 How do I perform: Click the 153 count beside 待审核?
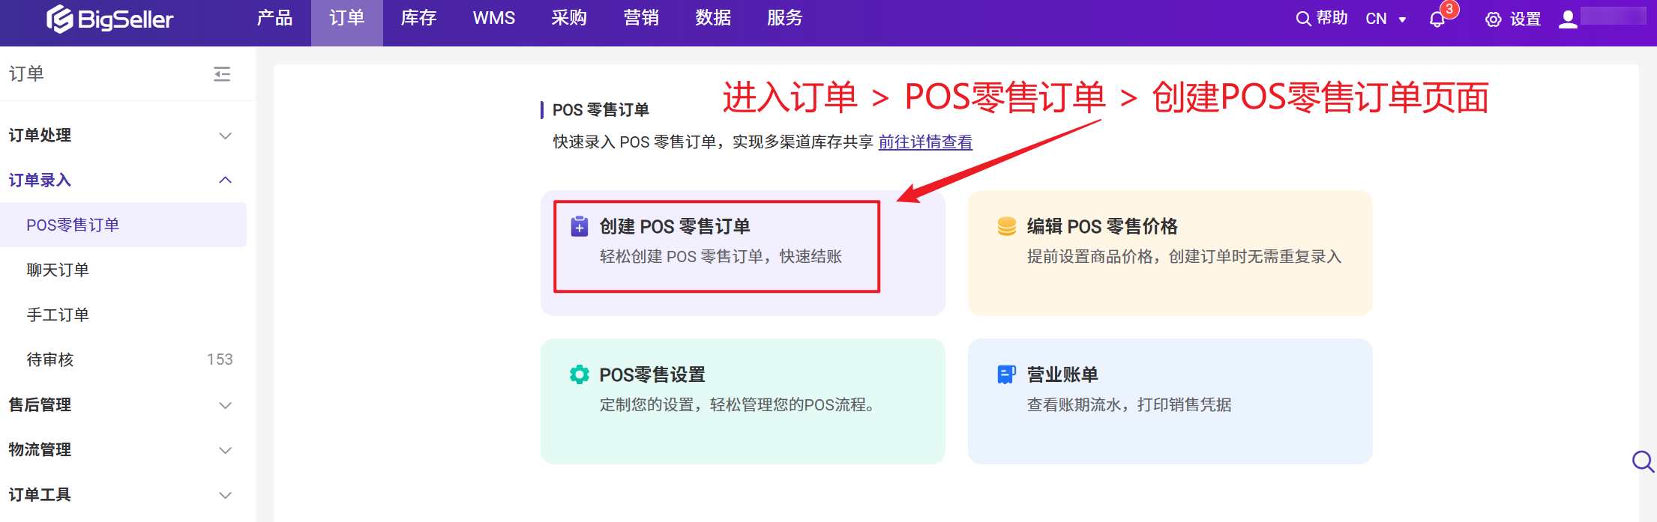[220, 359]
